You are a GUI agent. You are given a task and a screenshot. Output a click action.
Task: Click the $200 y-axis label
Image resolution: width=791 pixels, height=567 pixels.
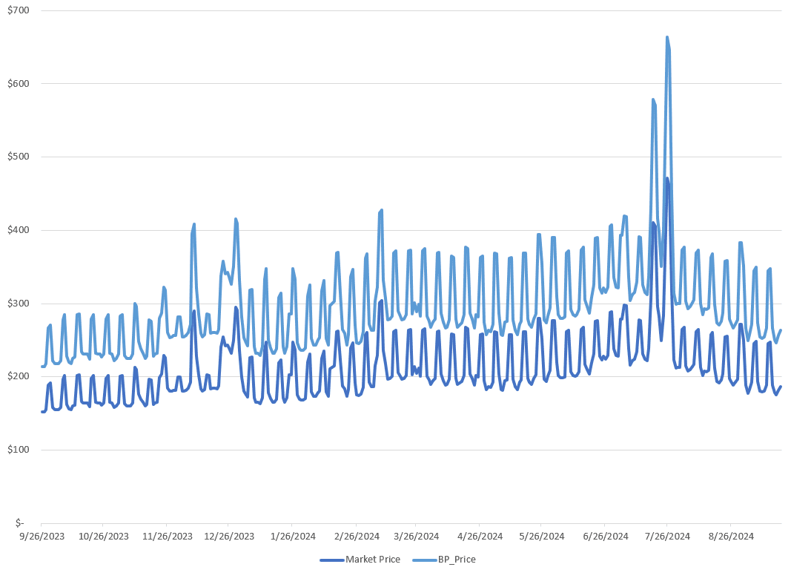(19, 376)
